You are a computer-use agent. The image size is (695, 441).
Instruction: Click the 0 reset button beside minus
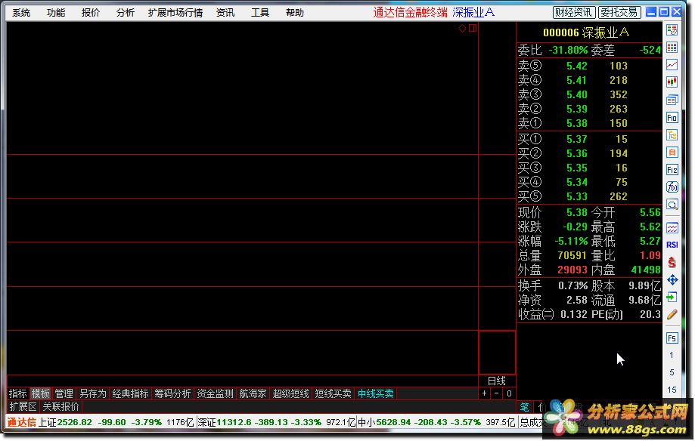(509, 393)
